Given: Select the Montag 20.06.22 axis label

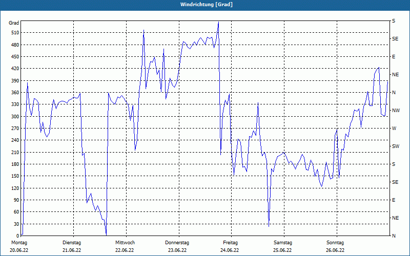Looking at the screenshot, I should coord(19,246).
